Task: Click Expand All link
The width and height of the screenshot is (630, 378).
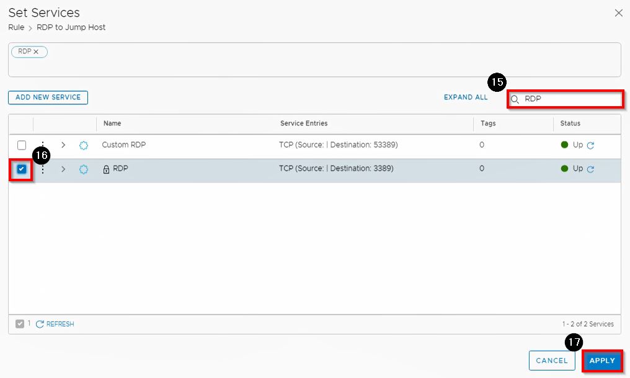Action: click(x=466, y=97)
